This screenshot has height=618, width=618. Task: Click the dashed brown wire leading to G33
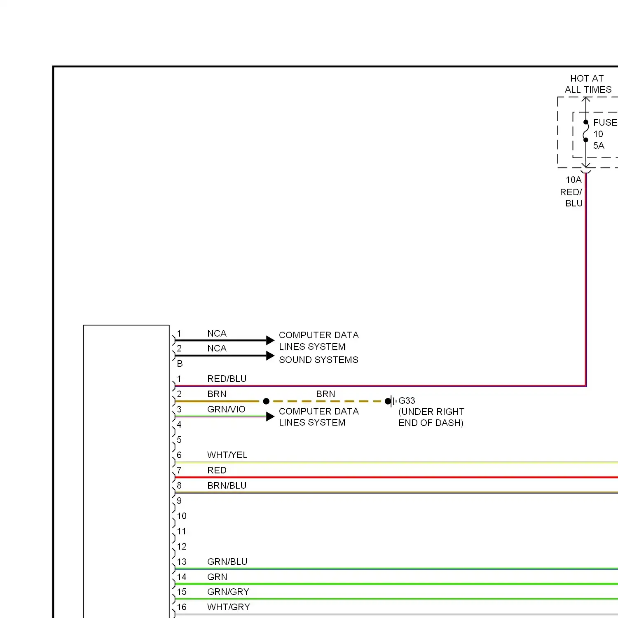pyautogui.click(x=328, y=401)
